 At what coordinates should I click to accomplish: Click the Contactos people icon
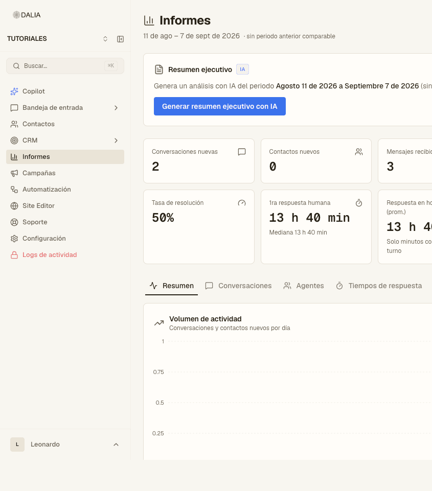click(x=14, y=124)
